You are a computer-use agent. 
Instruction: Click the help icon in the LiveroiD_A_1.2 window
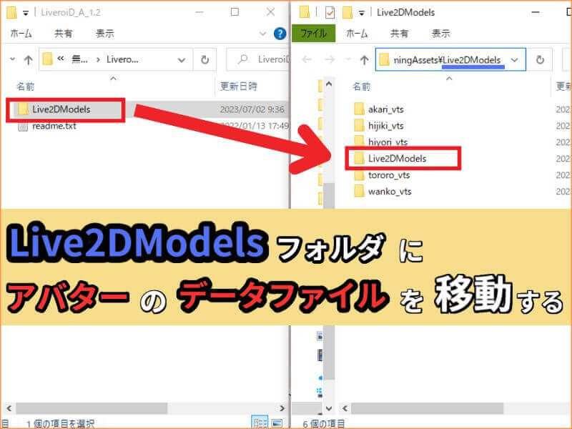coord(280,34)
